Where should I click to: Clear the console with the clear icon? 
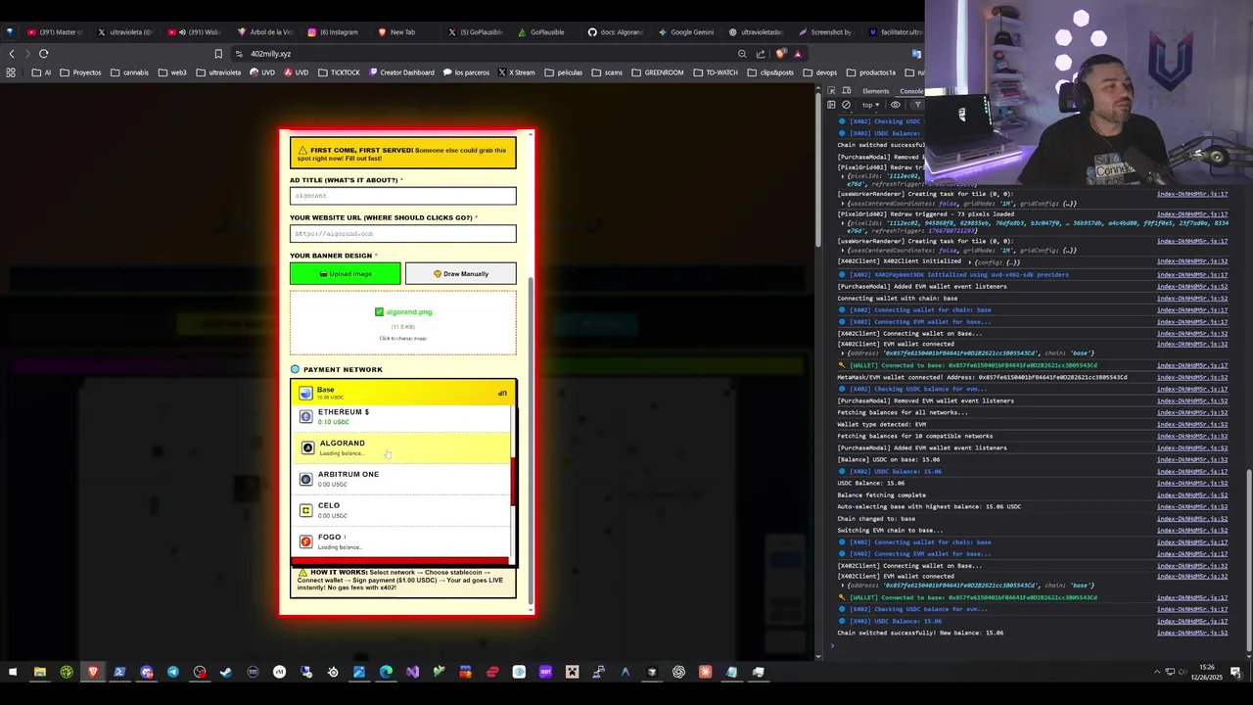pos(846,105)
